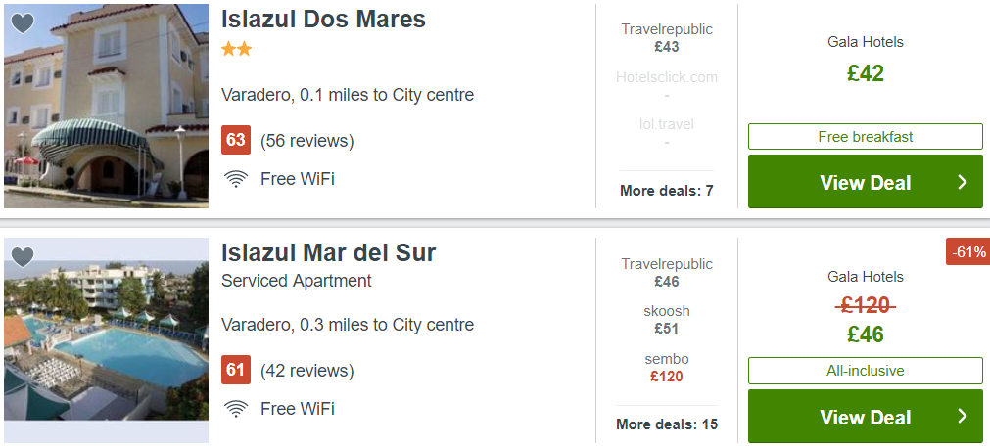Screen dimensions: 990x446
Task: Favorite Islazul Mar del Sur with heart icon
Action: (x=23, y=257)
